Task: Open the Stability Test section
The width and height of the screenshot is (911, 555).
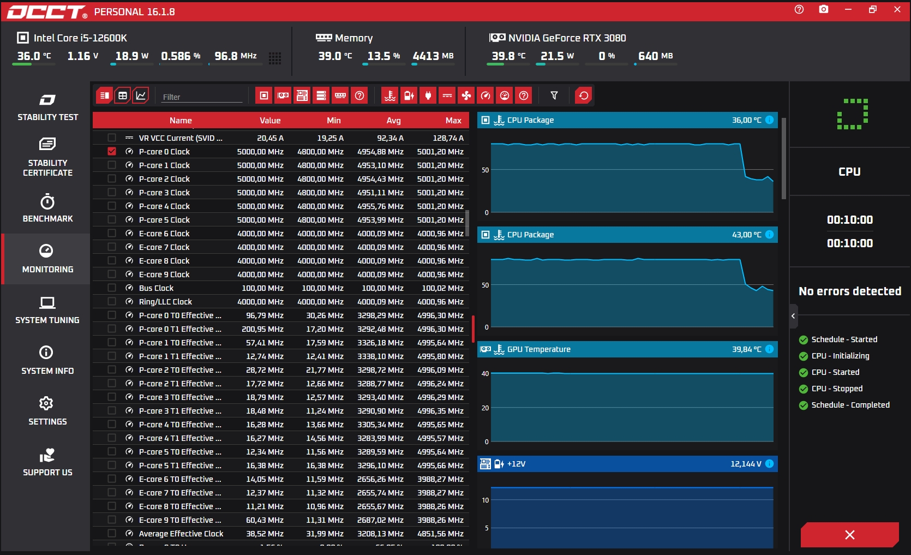Action: click(x=47, y=107)
